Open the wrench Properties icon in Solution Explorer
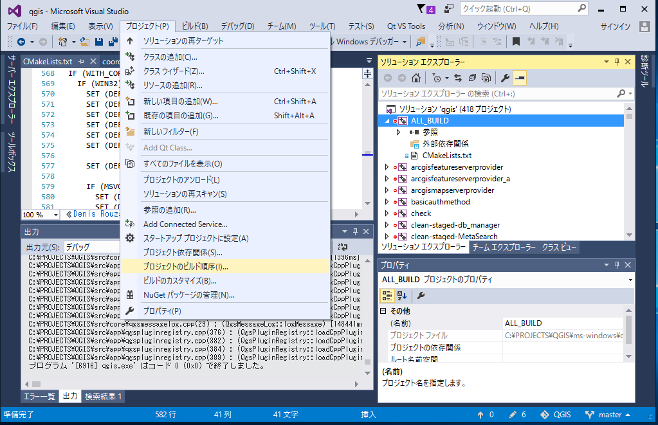The height and width of the screenshot is (425, 658). pyautogui.click(x=505, y=78)
